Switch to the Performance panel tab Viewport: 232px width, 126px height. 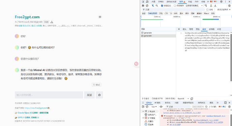pyautogui.click(x=190, y=2)
